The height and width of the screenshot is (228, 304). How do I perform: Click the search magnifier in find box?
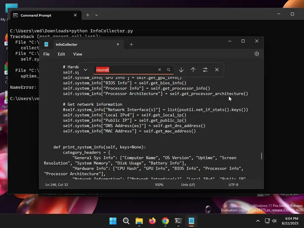[169, 70]
